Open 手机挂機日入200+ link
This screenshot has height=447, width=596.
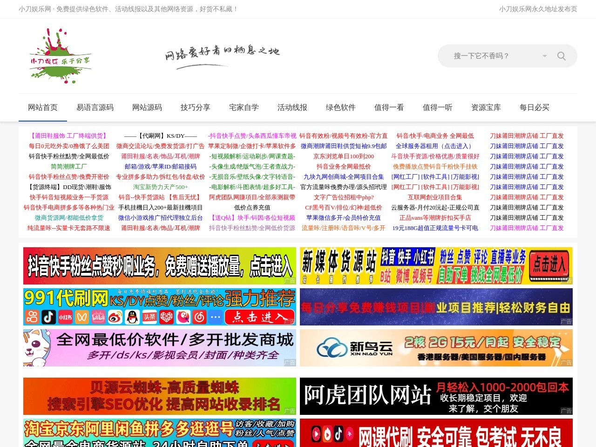[x=161, y=208]
